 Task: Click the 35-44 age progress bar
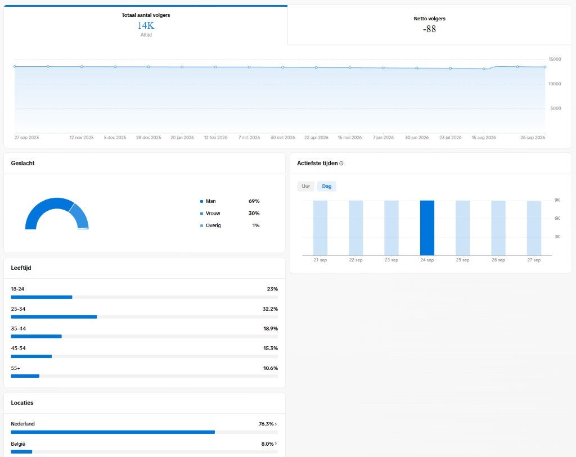click(145, 336)
